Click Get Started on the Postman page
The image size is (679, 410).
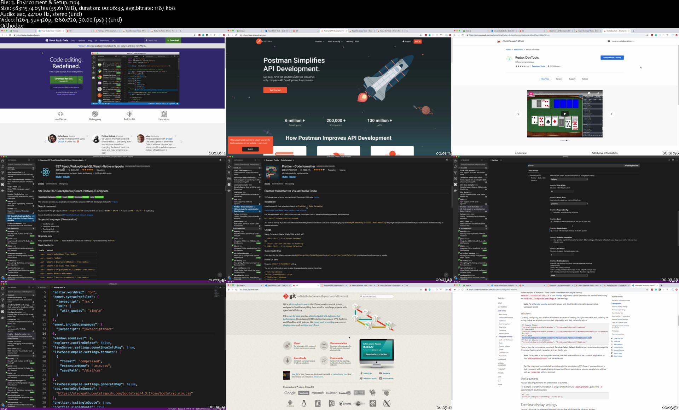click(x=275, y=90)
